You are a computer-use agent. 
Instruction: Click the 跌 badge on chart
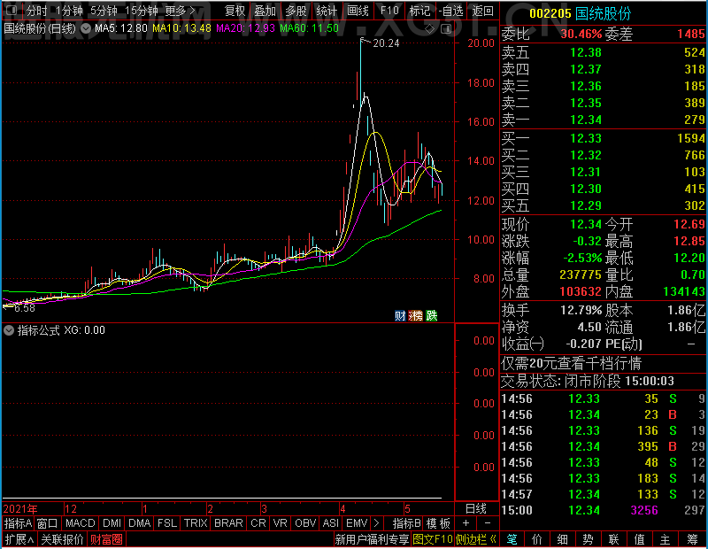[x=432, y=315]
